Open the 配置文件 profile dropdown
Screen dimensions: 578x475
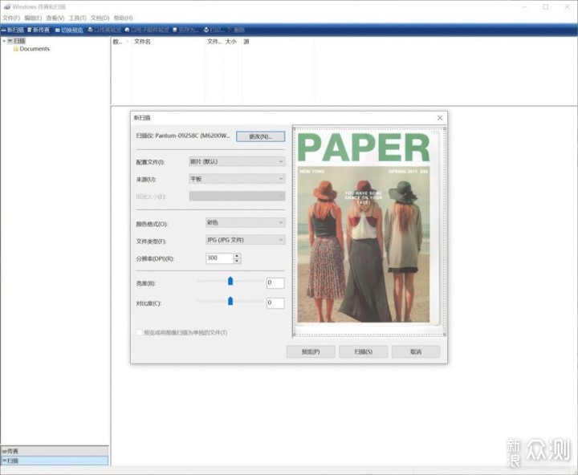[x=237, y=161]
